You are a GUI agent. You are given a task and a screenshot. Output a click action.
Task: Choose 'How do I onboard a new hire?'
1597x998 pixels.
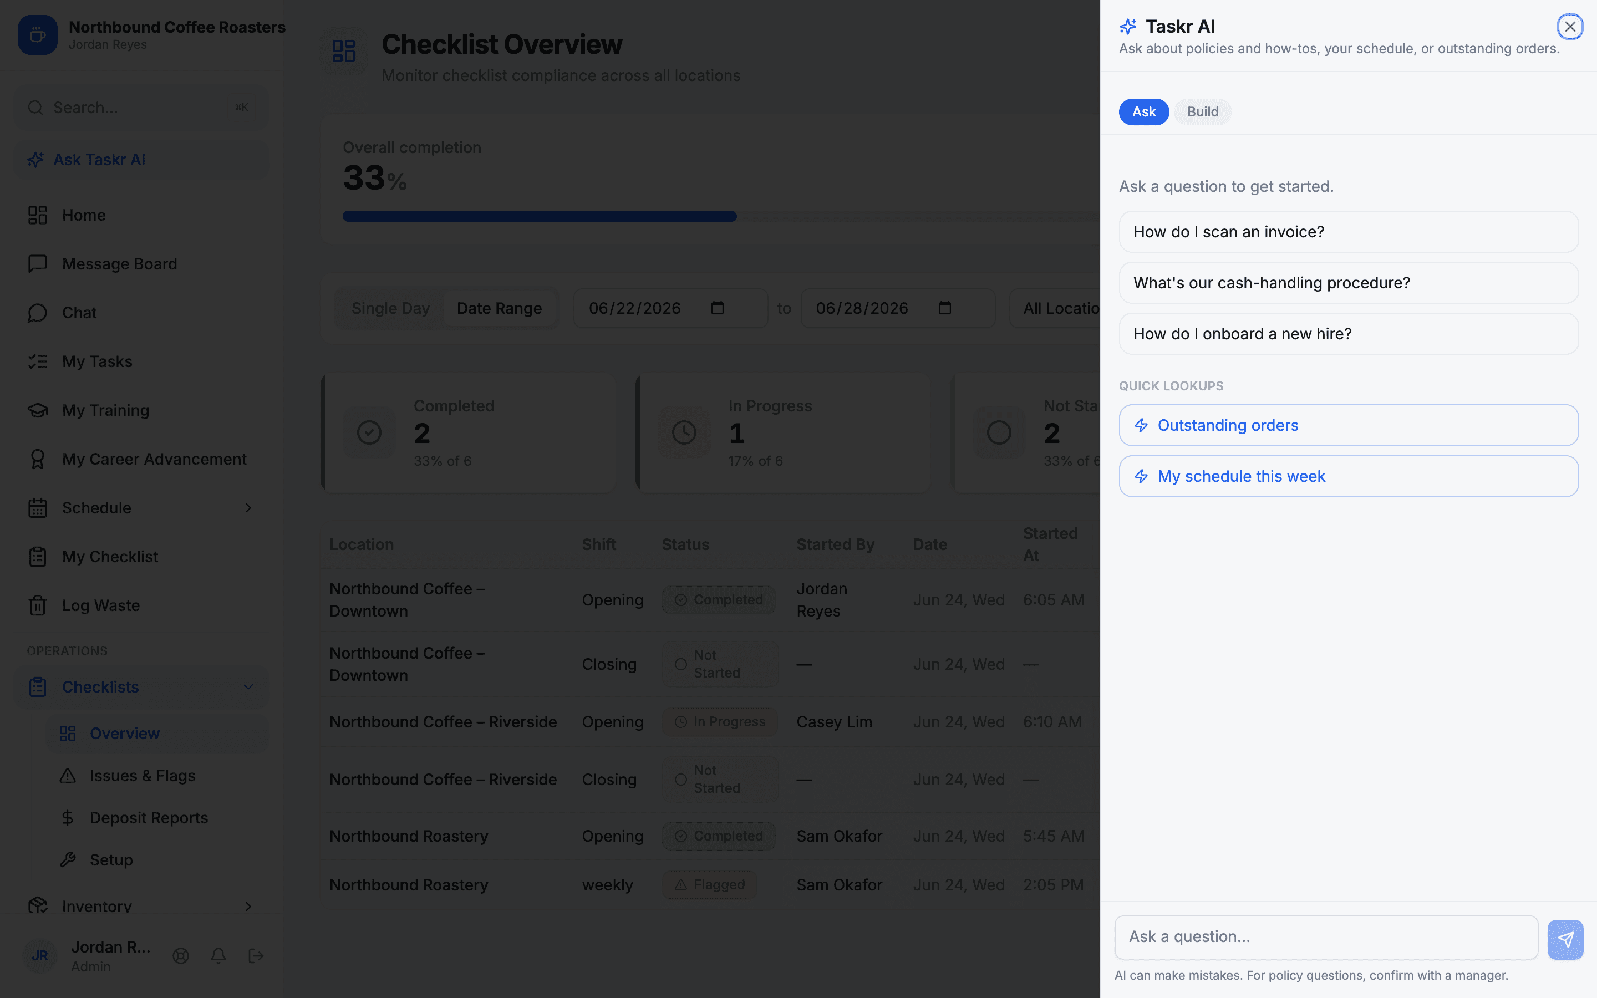tap(1348, 334)
